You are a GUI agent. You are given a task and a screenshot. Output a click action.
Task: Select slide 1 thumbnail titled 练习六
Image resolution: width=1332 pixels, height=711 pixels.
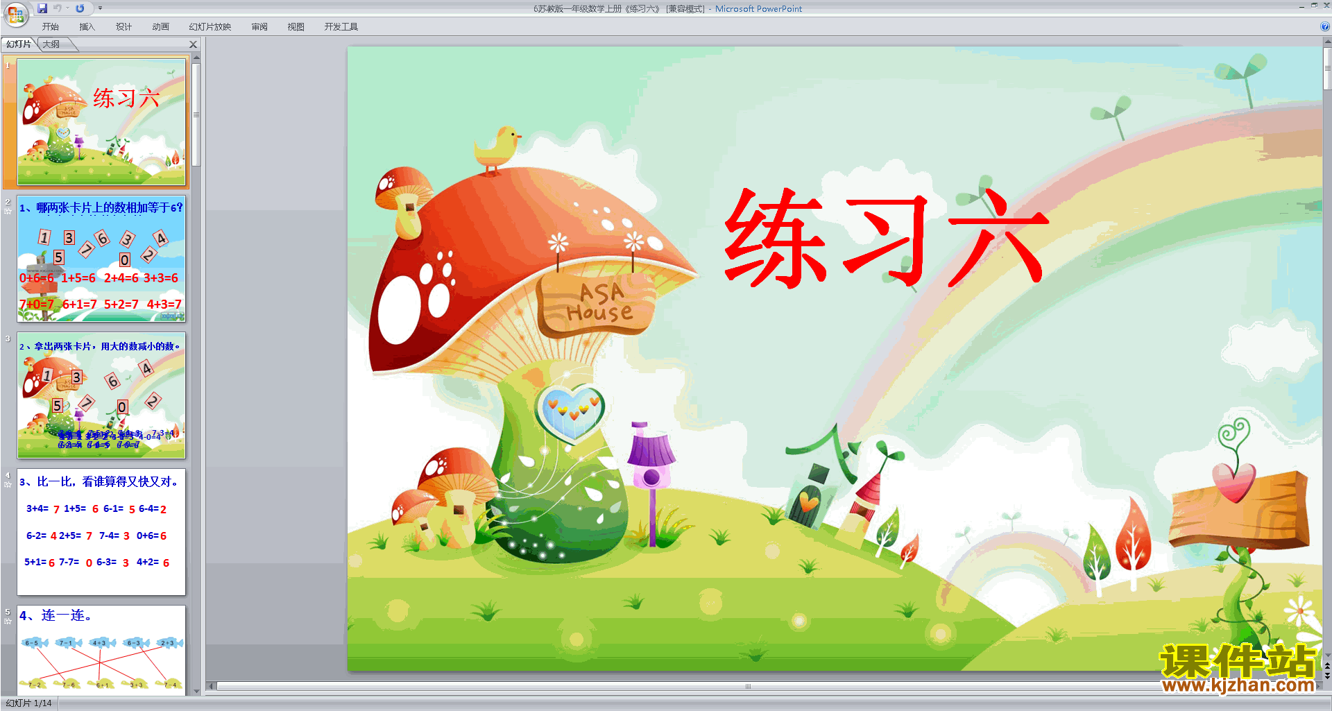pyautogui.click(x=102, y=121)
